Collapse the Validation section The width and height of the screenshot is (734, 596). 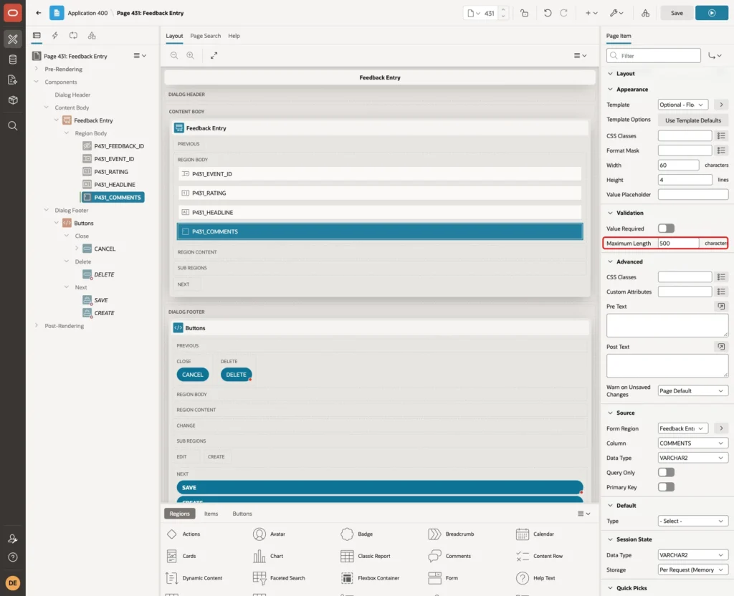(610, 213)
